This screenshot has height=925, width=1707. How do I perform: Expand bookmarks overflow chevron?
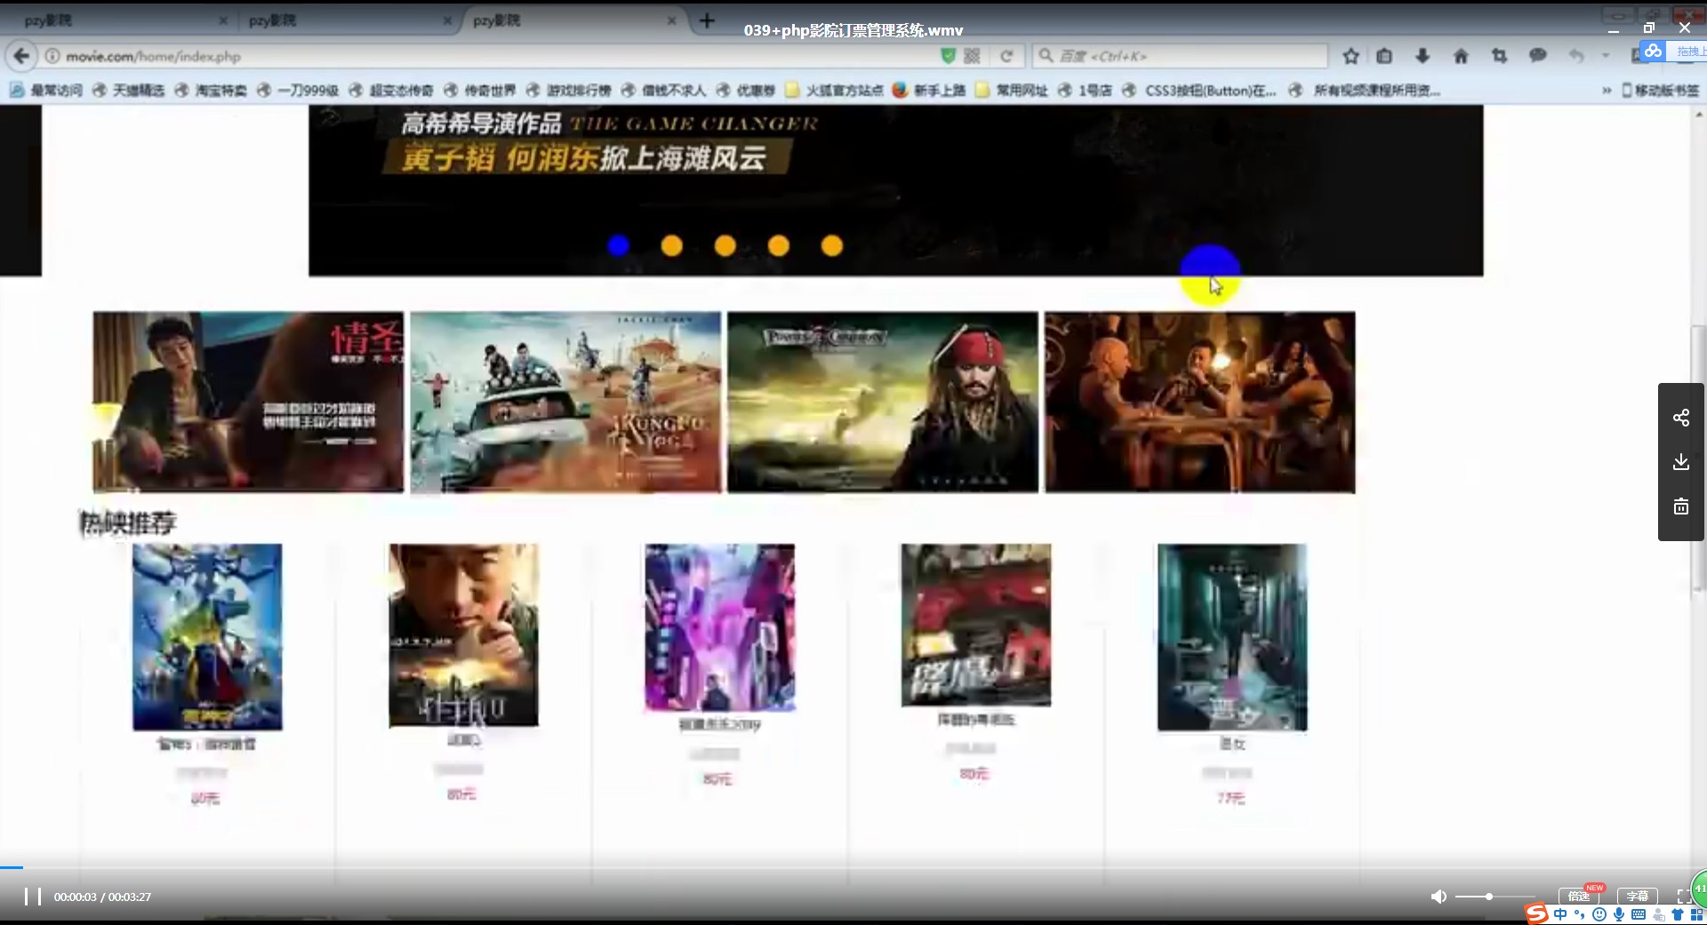point(1607,90)
